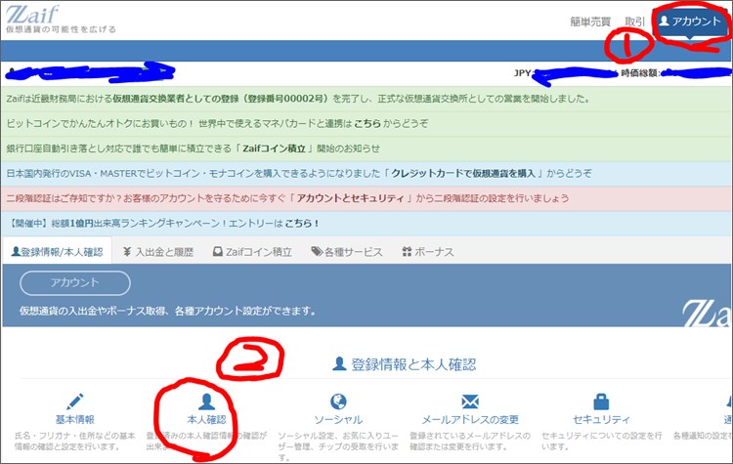Viewport: 733px width, 464px height.
Task: Open the メールアドレスの変更 link
Action: [470, 420]
